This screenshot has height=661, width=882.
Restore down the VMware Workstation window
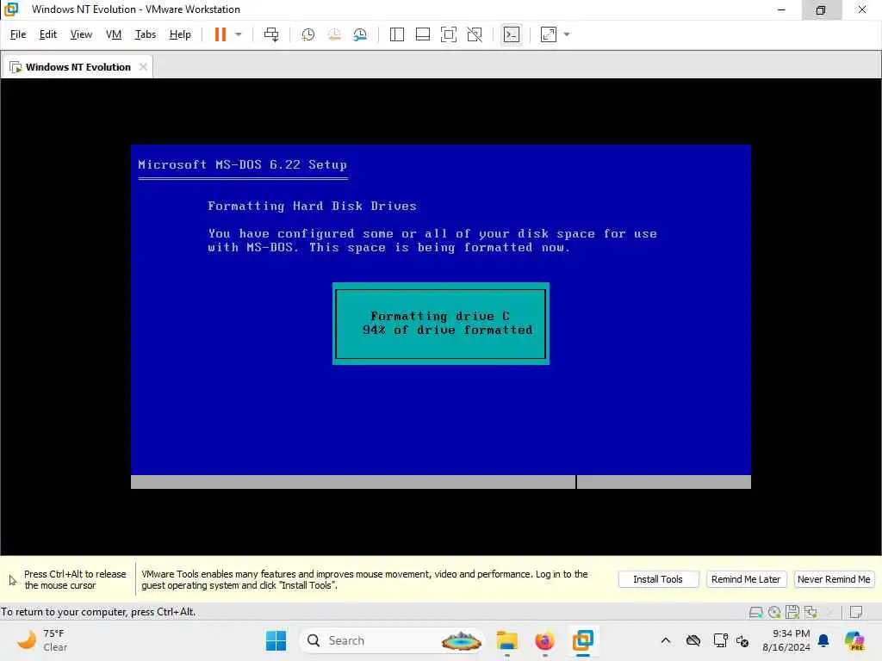[821, 9]
